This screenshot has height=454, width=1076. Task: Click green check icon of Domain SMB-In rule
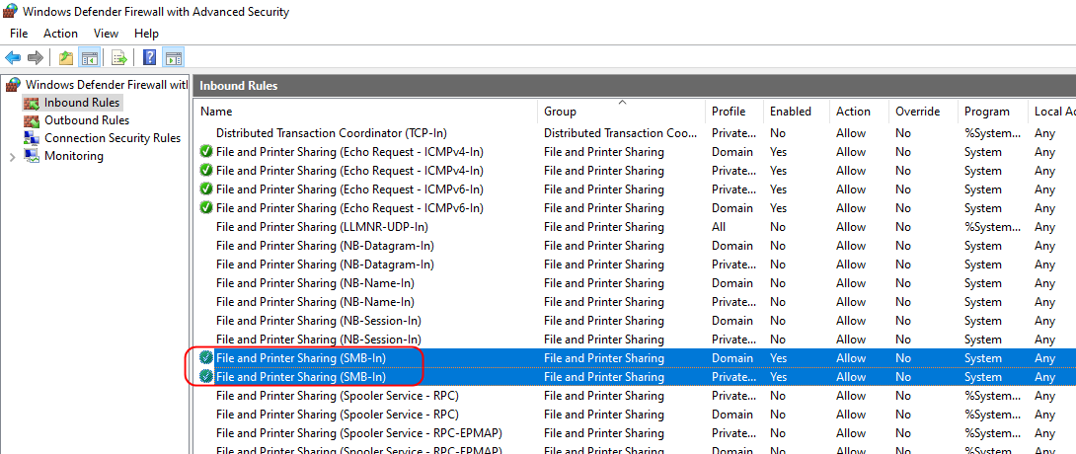tap(205, 358)
